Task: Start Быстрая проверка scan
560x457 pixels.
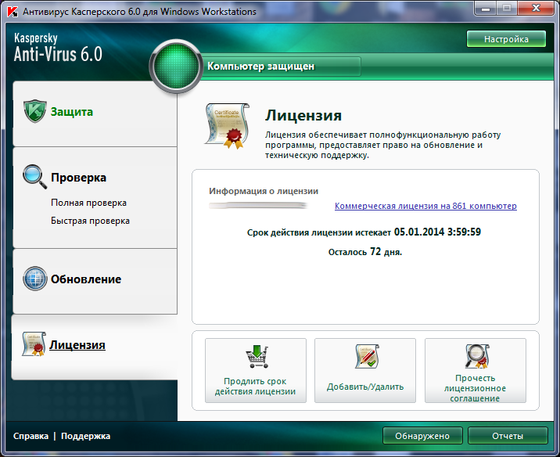Action: coord(90,221)
